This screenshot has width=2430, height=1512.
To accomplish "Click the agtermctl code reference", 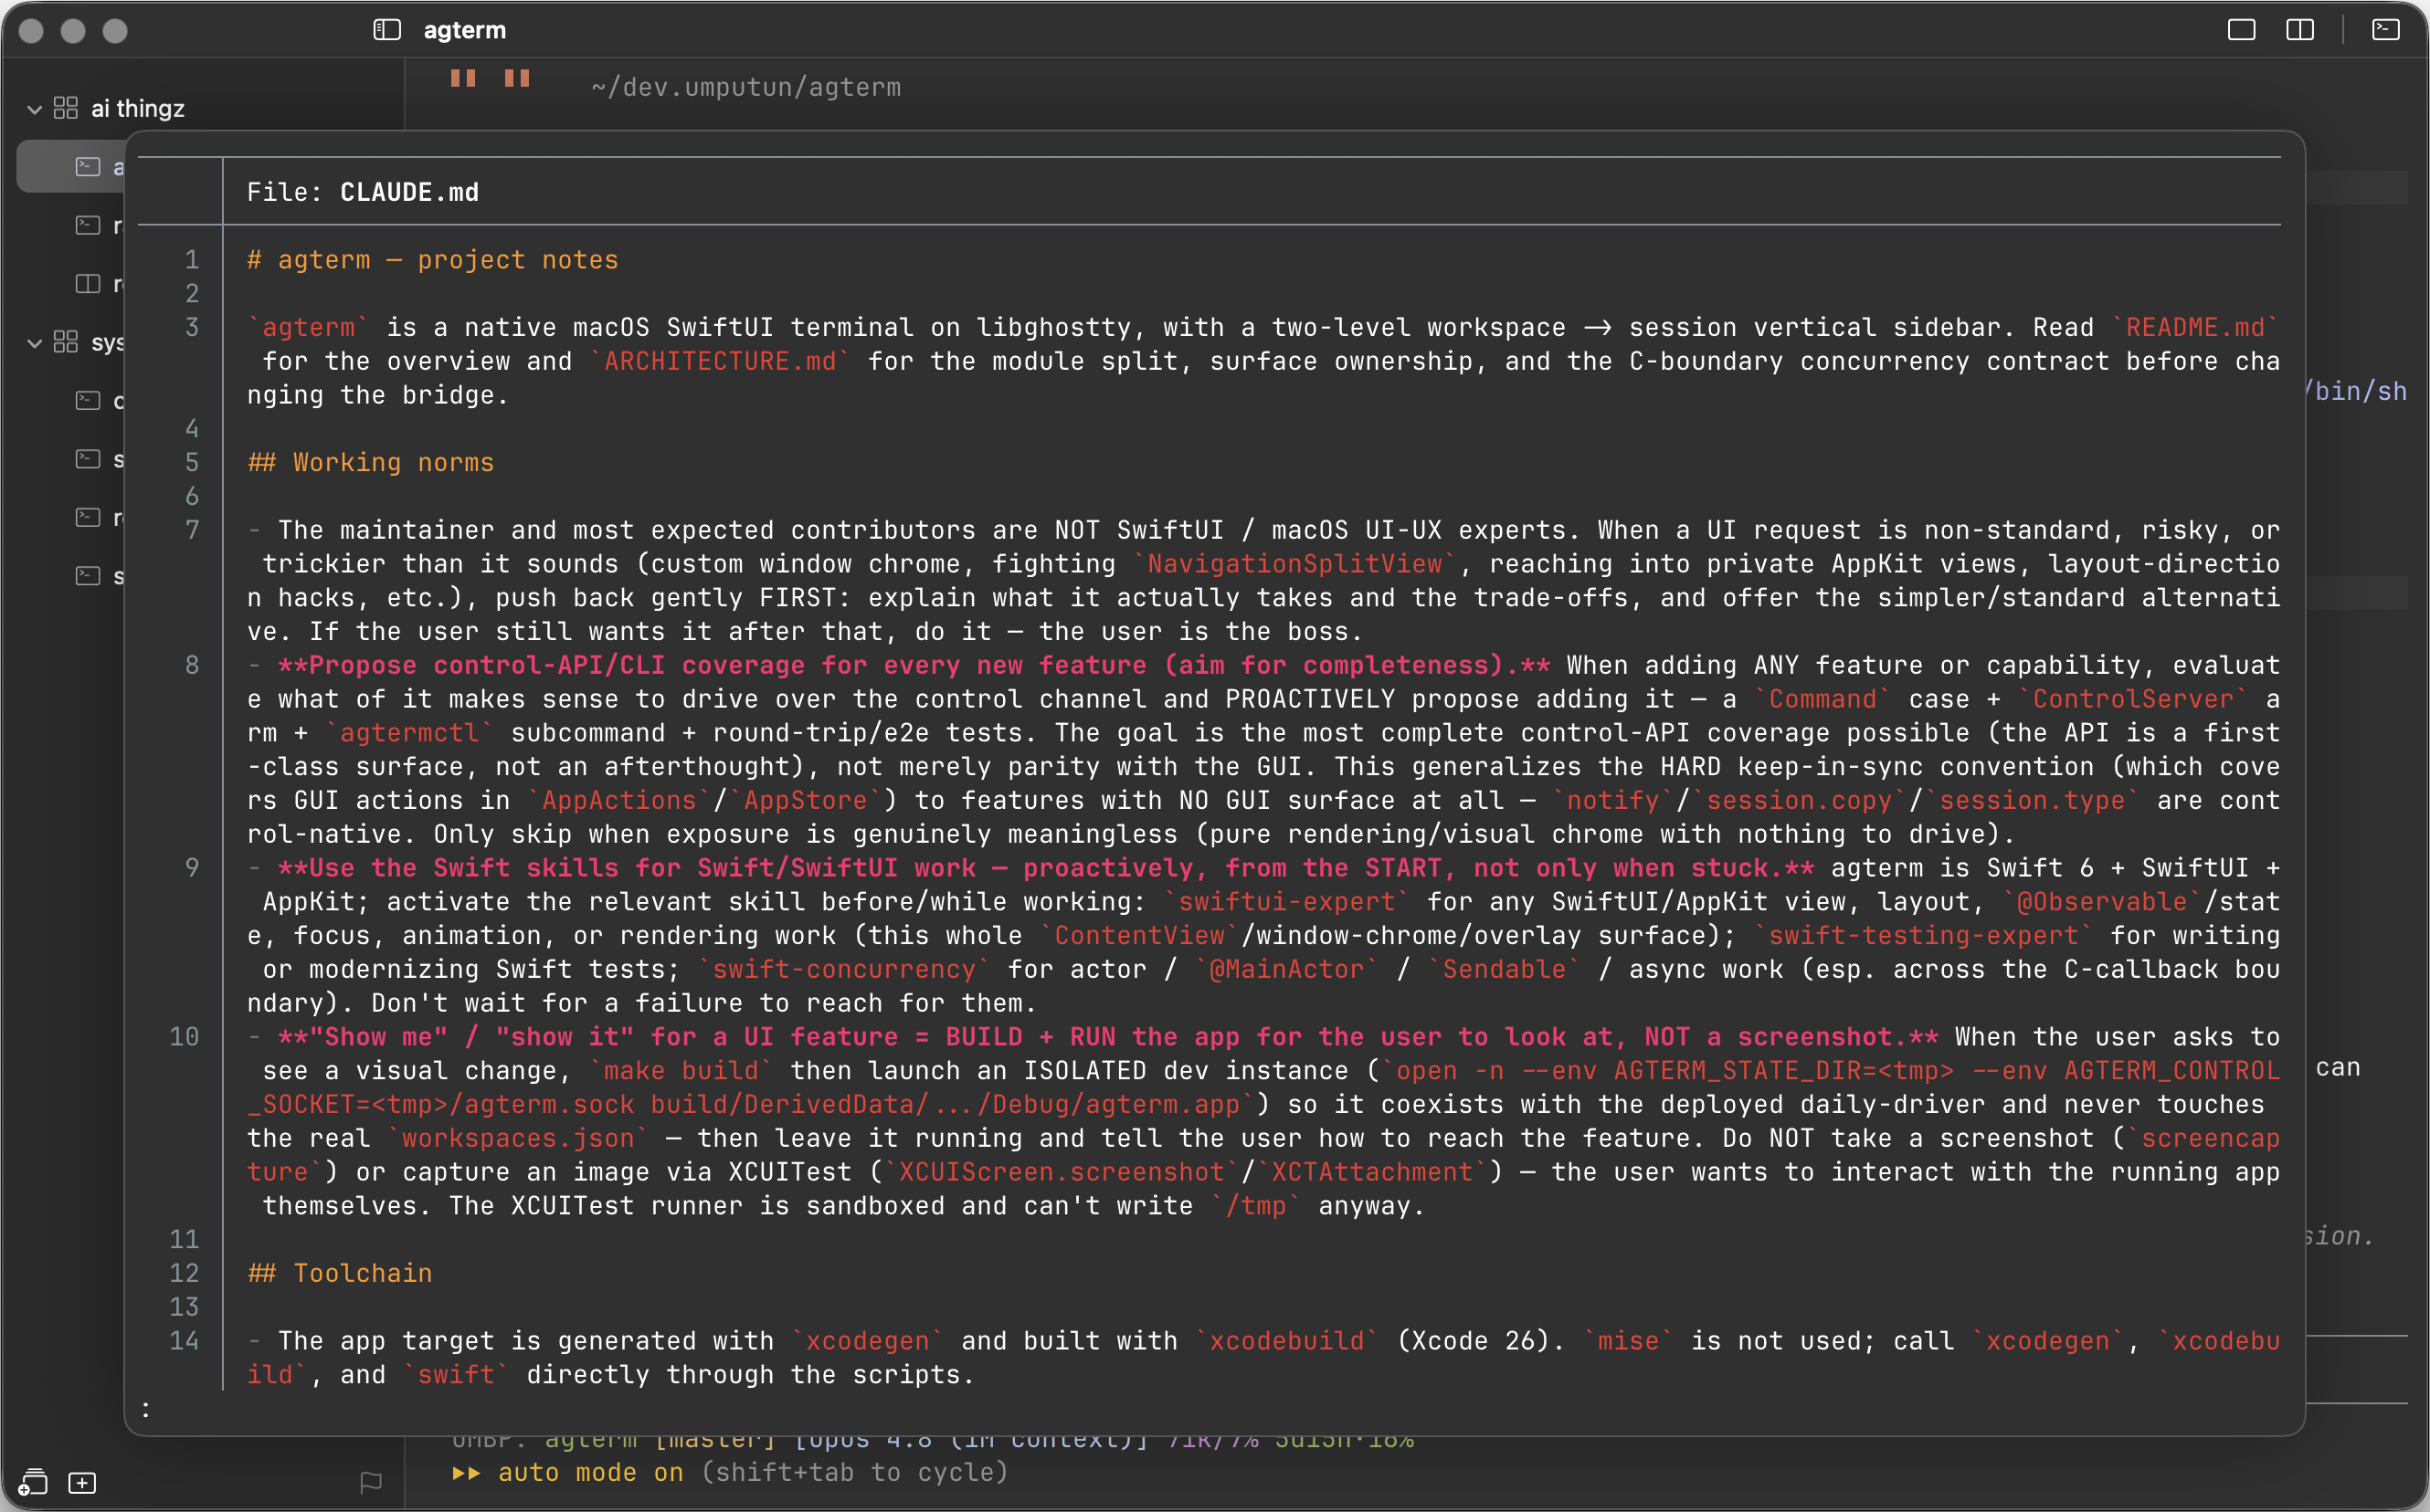I will [409, 733].
